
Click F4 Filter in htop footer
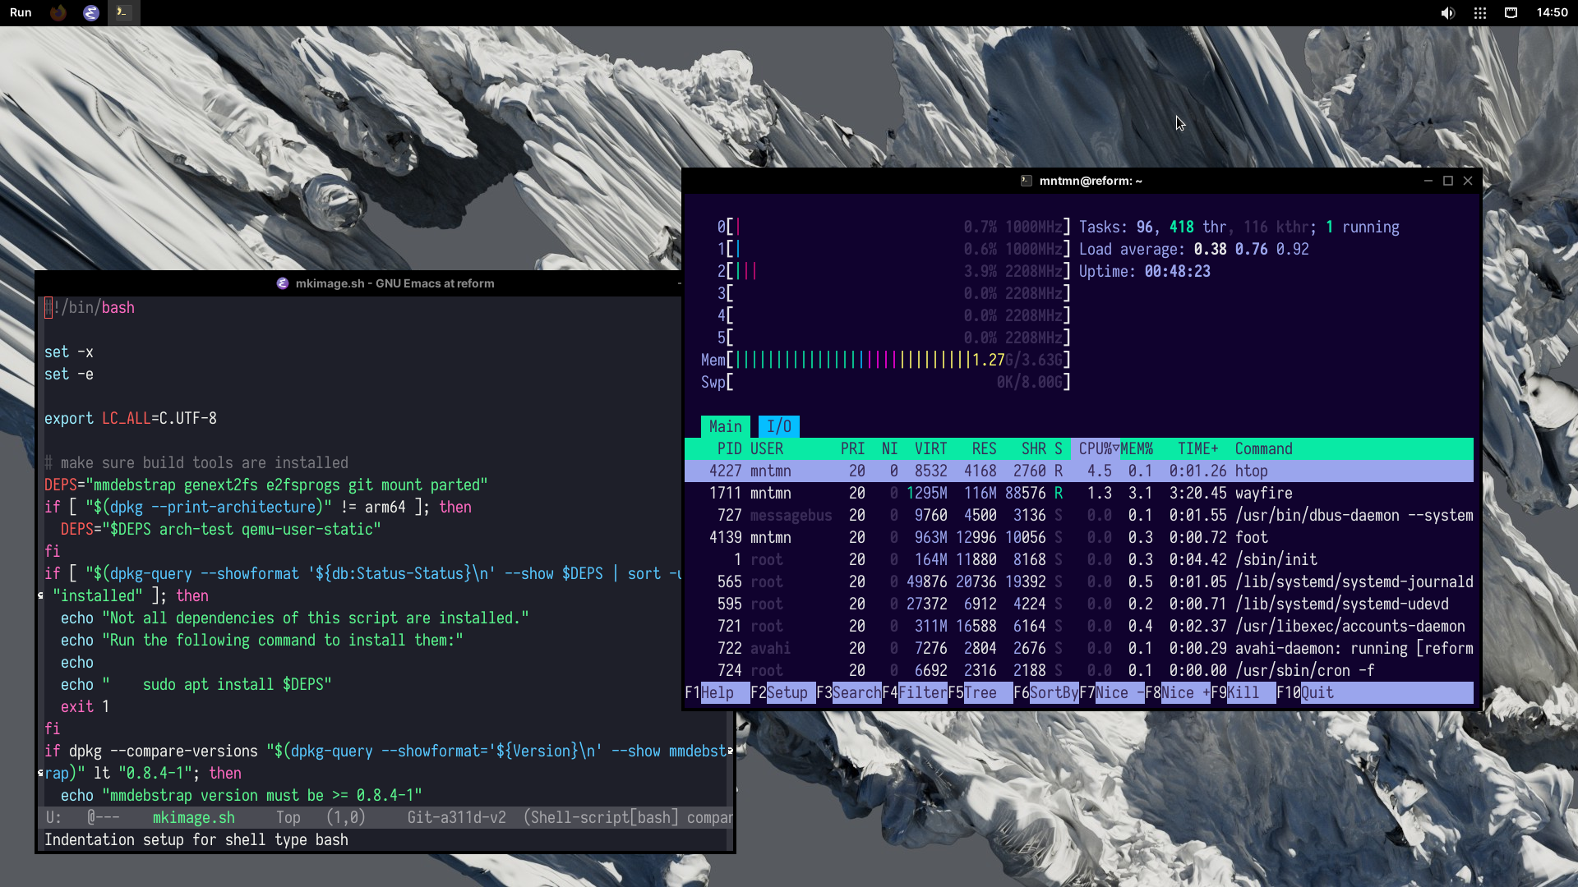point(914,692)
